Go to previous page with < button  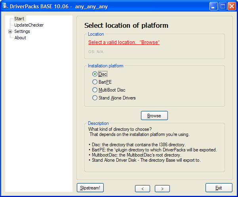pos(143,188)
